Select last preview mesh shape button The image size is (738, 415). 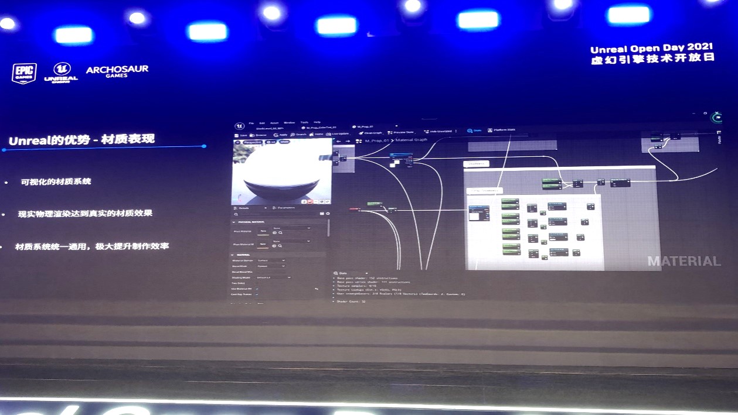coord(328,201)
